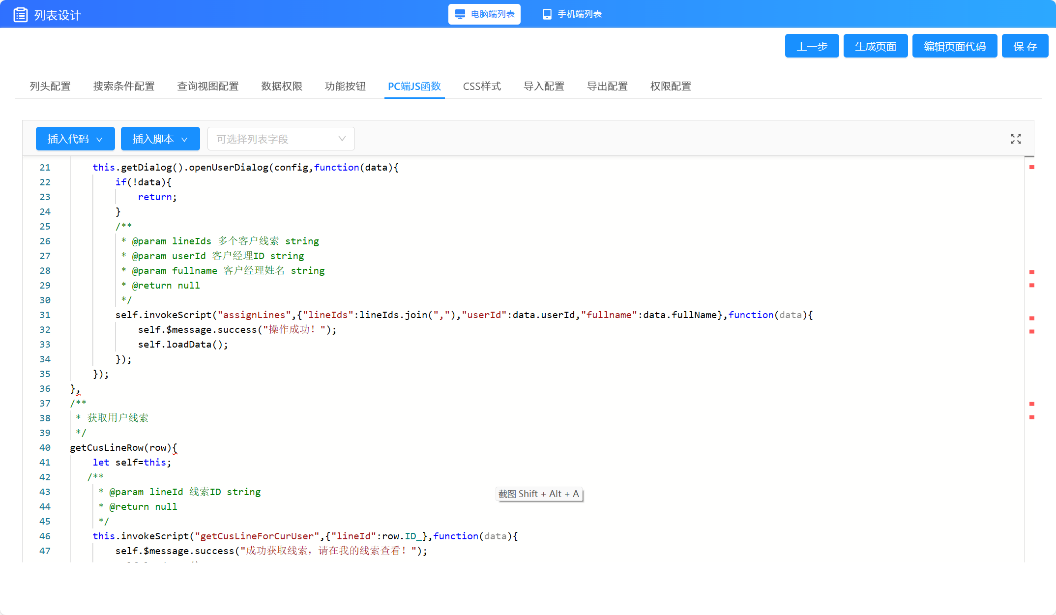Click the let self=this; code line
This screenshot has height=615, width=1056.
(x=132, y=463)
